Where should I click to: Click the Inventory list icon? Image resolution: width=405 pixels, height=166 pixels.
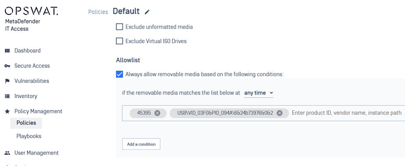(x=7, y=96)
